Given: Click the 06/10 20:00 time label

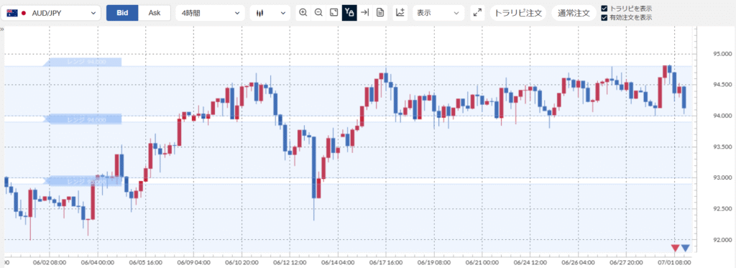Looking at the screenshot, I should 241,263.
